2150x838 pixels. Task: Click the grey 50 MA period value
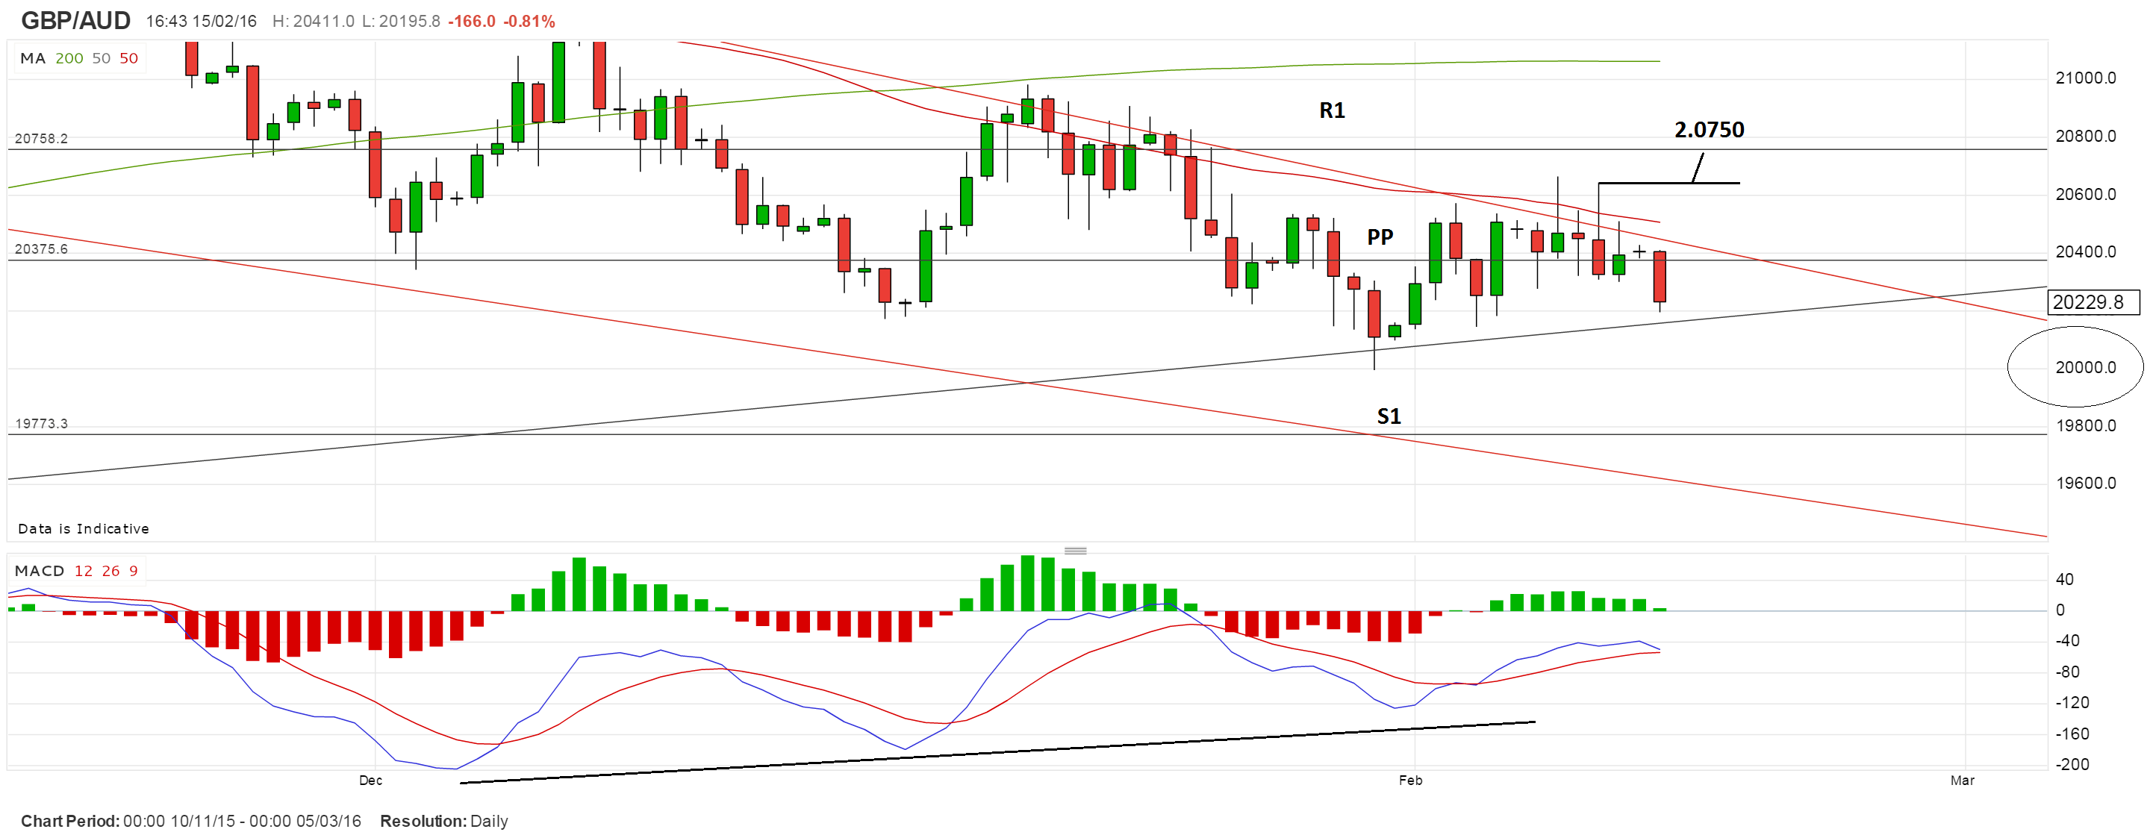[x=101, y=58]
